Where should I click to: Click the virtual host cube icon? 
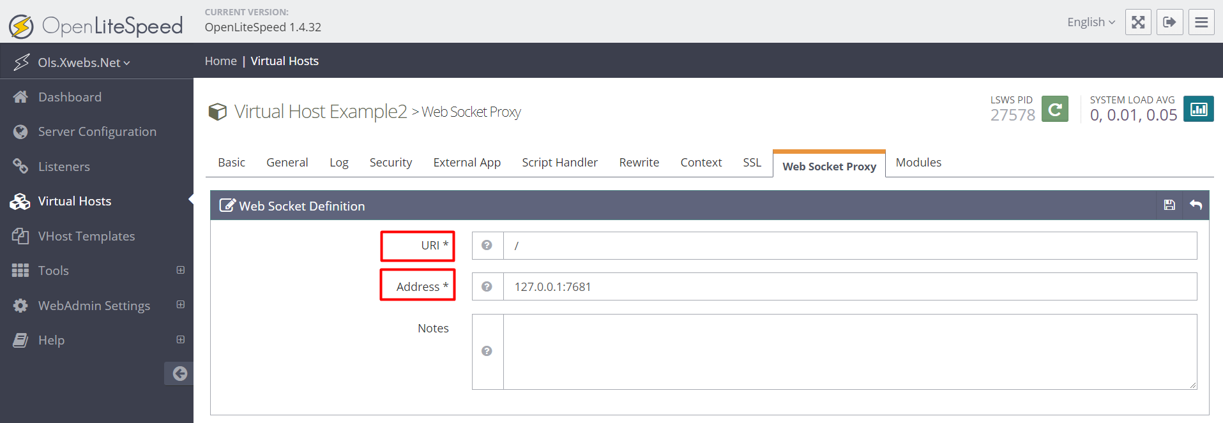(x=218, y=112)
